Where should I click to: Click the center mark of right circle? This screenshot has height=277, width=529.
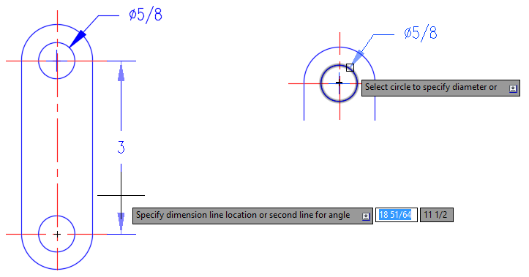coord(339,83)
